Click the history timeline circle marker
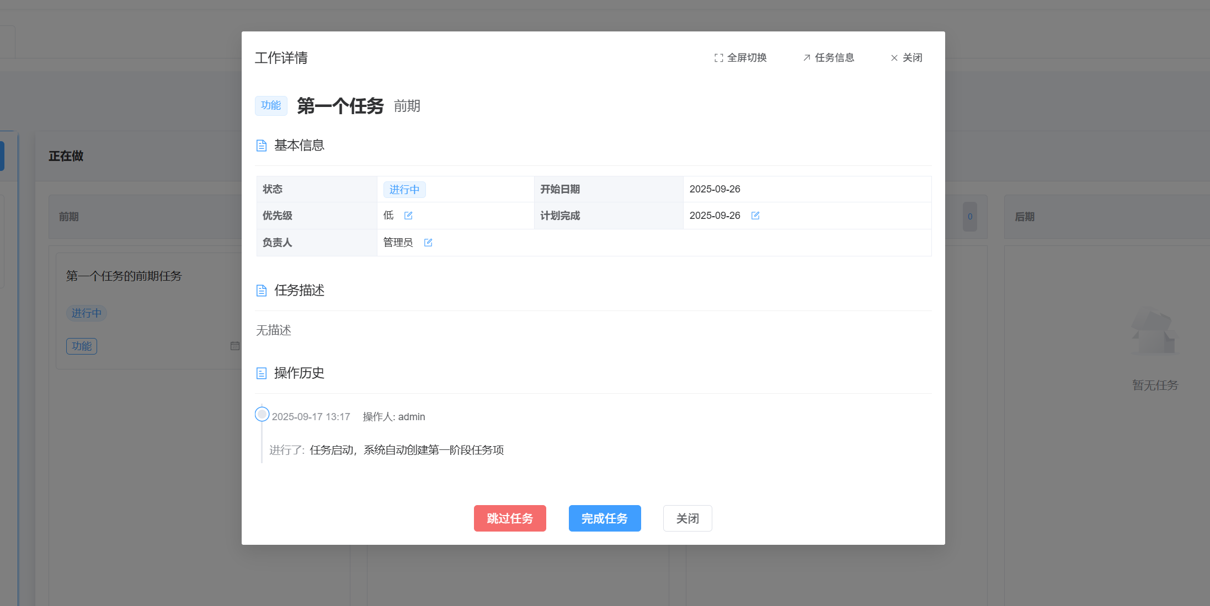The height and width of the screenshot is (606, 1210). coord(262,414)
